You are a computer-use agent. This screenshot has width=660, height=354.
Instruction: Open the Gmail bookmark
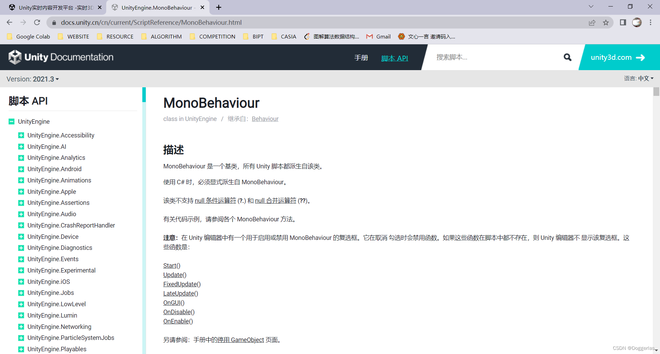click(x=378, y=36)
